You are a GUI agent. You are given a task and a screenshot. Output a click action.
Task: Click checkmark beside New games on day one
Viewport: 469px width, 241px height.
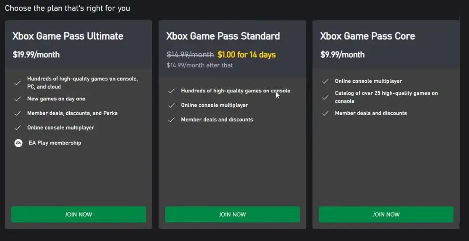[17, 99]
